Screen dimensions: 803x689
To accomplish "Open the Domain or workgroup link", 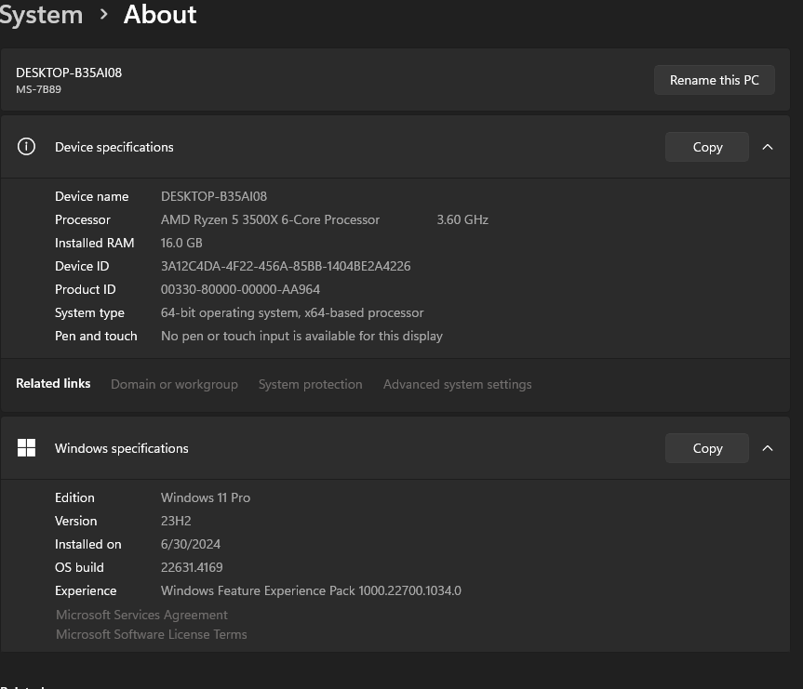I will click(174, 384).
